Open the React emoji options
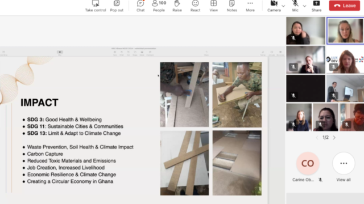Viewport: 364px width, 204px height. point(195,6)
